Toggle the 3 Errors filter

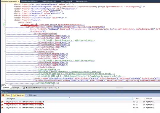pos(6,95)
